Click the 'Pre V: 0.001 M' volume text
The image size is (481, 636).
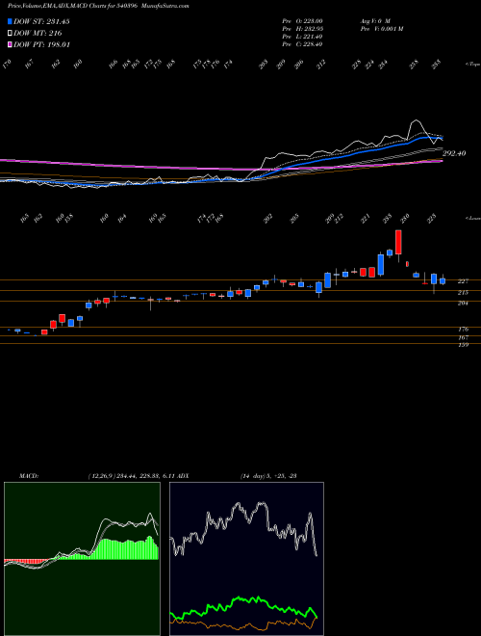(x=381, y=29)
